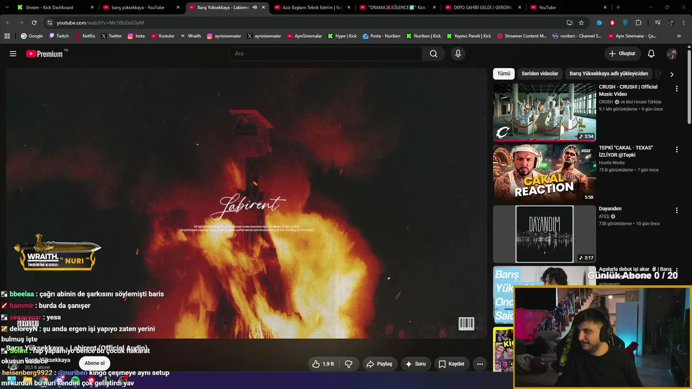692x389 pixels.
Task: Switch to the DRAMA EĞLENCE Kick tab
Action: (398, 8)
